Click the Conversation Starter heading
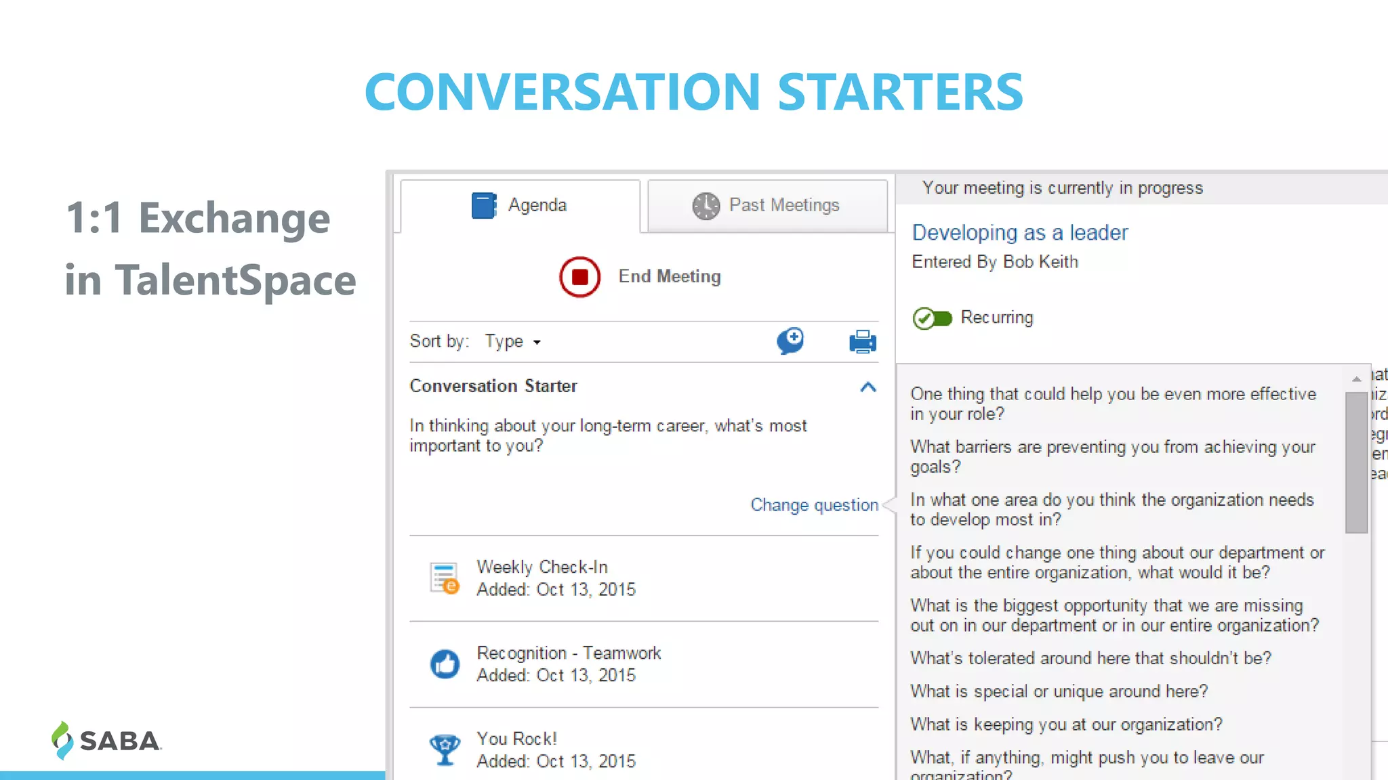 pyautogui.click(x=493, y=386)
